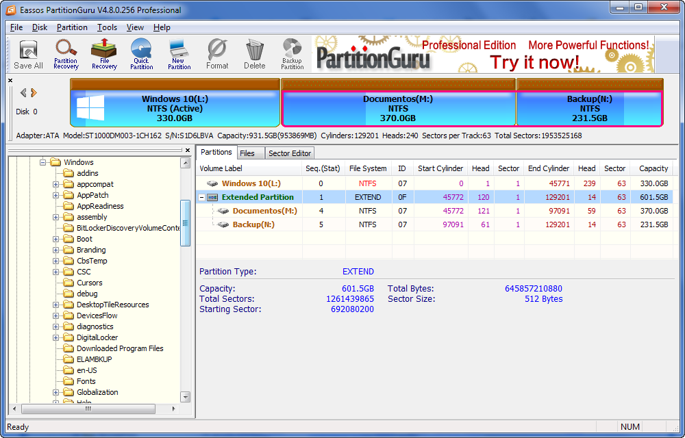Viewport: 685px width, 438px height.
Task: Collapse the Extended Partition row
Action: [x=201, y=197]
